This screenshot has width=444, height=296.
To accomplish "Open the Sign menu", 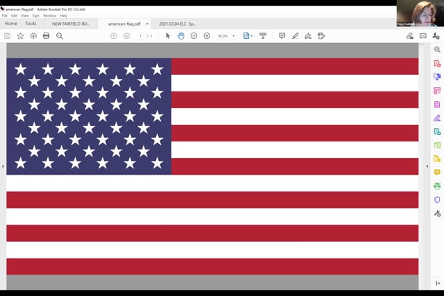I will (35, 16).
